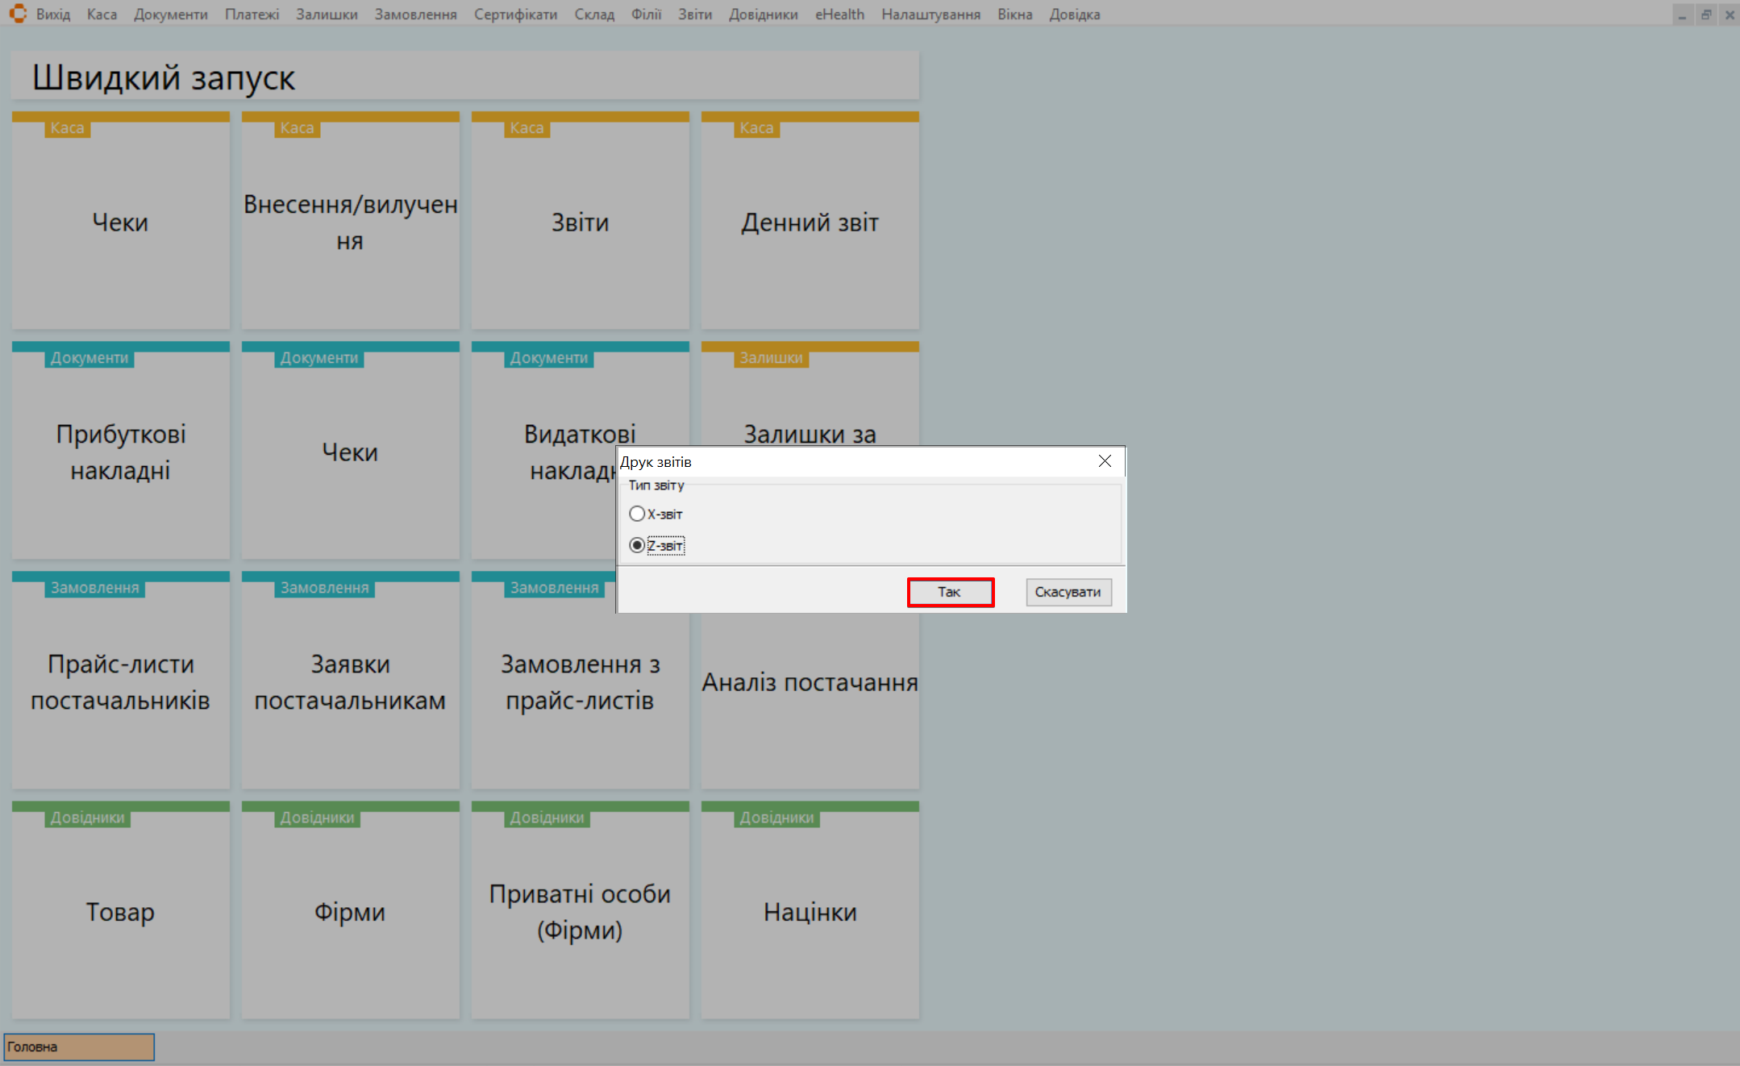The image size is (1740, 1066).
Task: Open the eHealth menu
Action: coord(839,15)
